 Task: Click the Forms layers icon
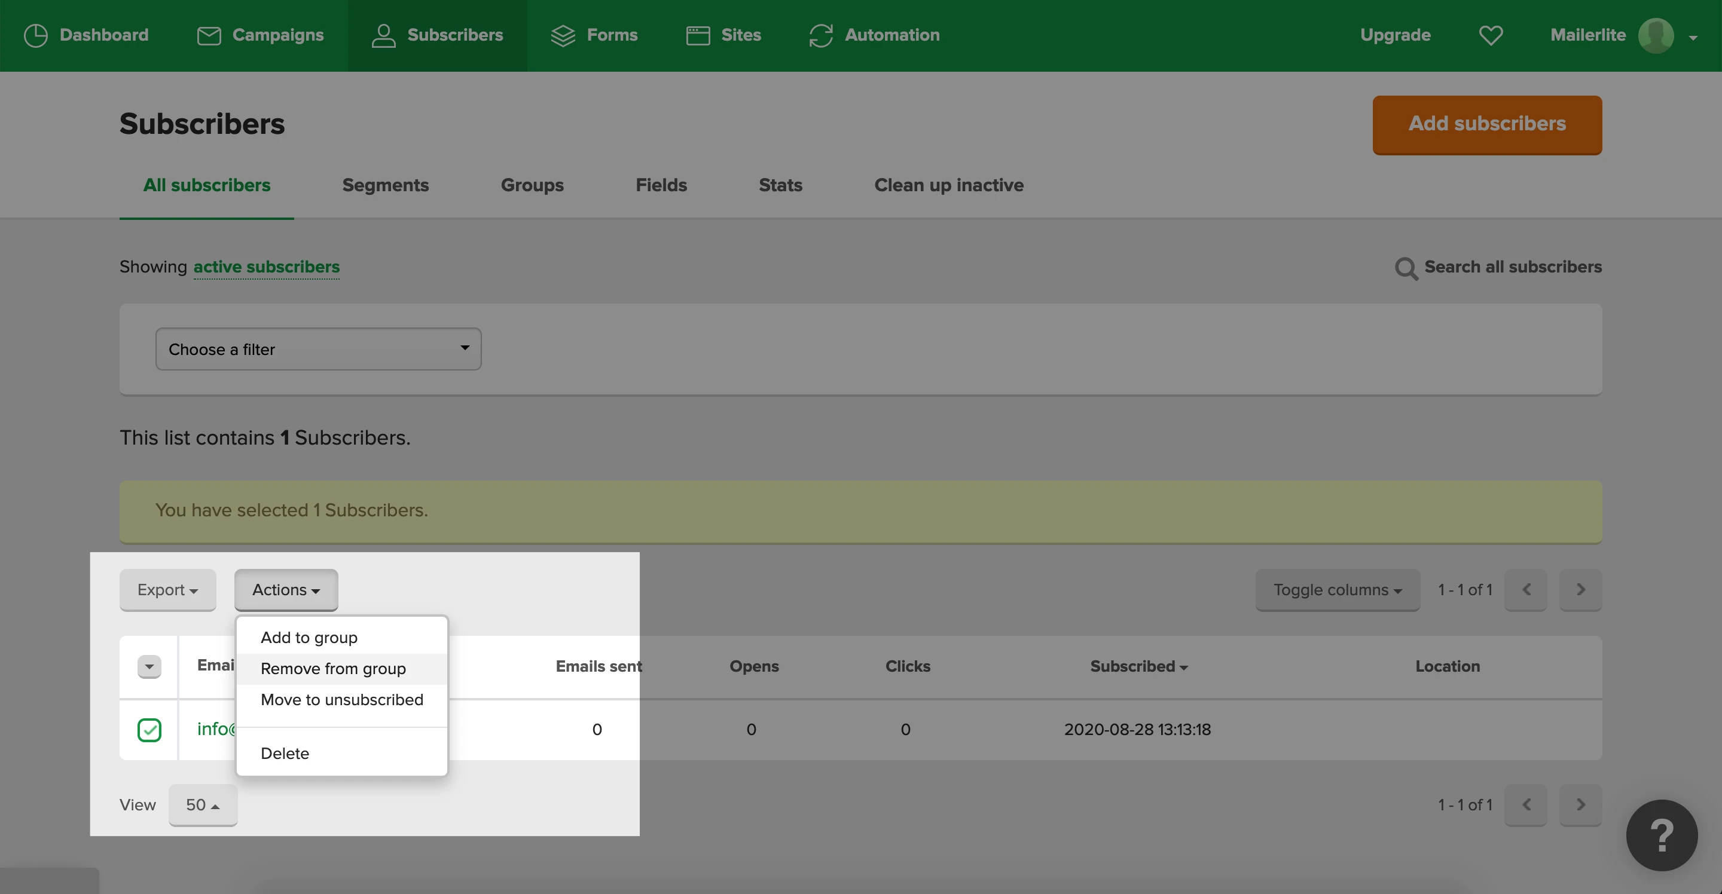(x=563, y=35)
